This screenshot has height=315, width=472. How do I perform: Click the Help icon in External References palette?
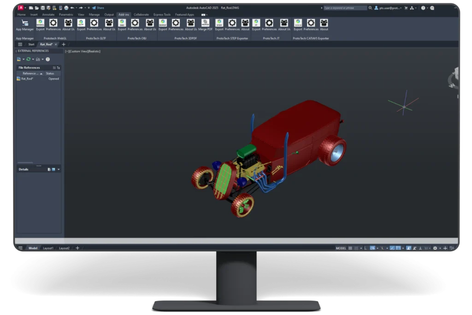point(47,59)
